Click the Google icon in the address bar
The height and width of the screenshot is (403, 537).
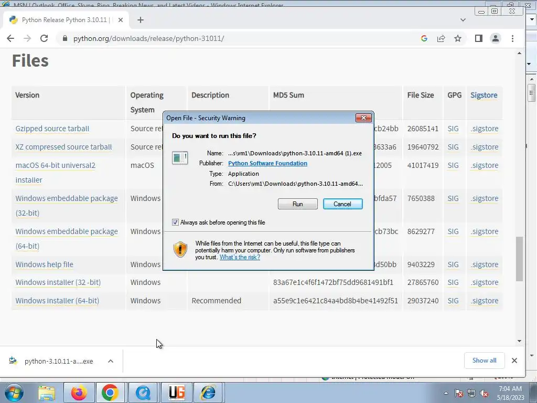424,38
